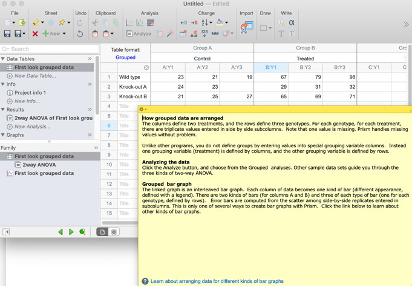The image size is (412, 286).
Task: Click the Search field in navigator
Action: click(x=50, y=49)
